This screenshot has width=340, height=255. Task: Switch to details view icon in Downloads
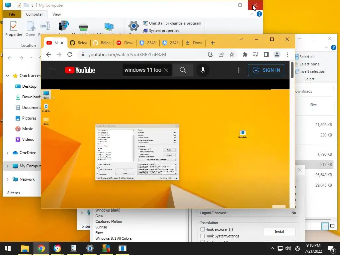click(x=325, y=226)
